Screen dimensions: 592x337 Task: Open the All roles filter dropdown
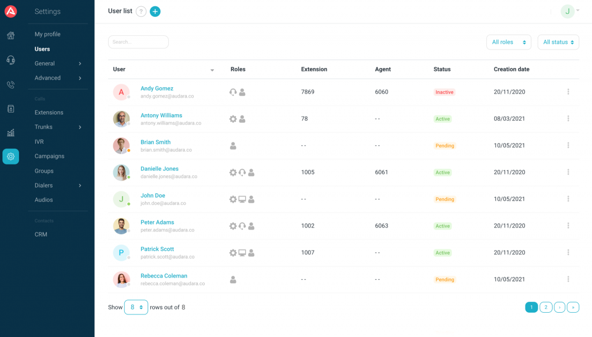508,42
